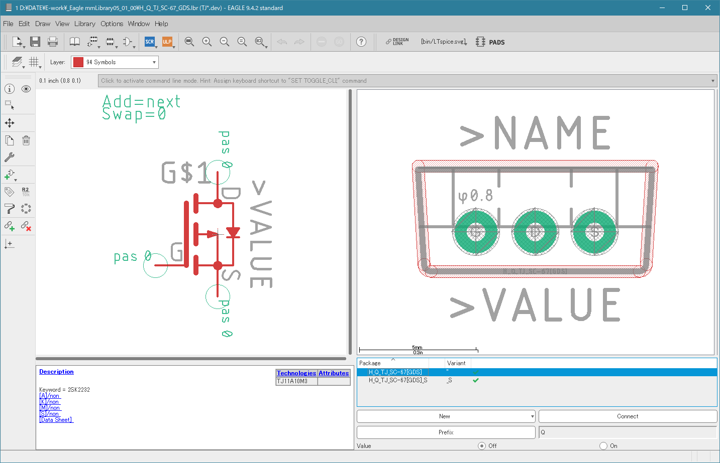Click the Connect button
The height and width of the screenshot is (463, 720).
pos(627,416)
